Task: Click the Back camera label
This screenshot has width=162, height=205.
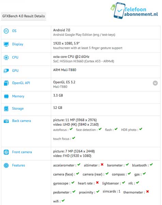Action: (21, 121)
